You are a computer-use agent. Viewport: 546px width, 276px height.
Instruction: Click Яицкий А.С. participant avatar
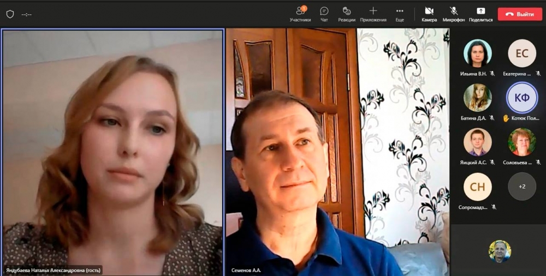coord(477,142)
